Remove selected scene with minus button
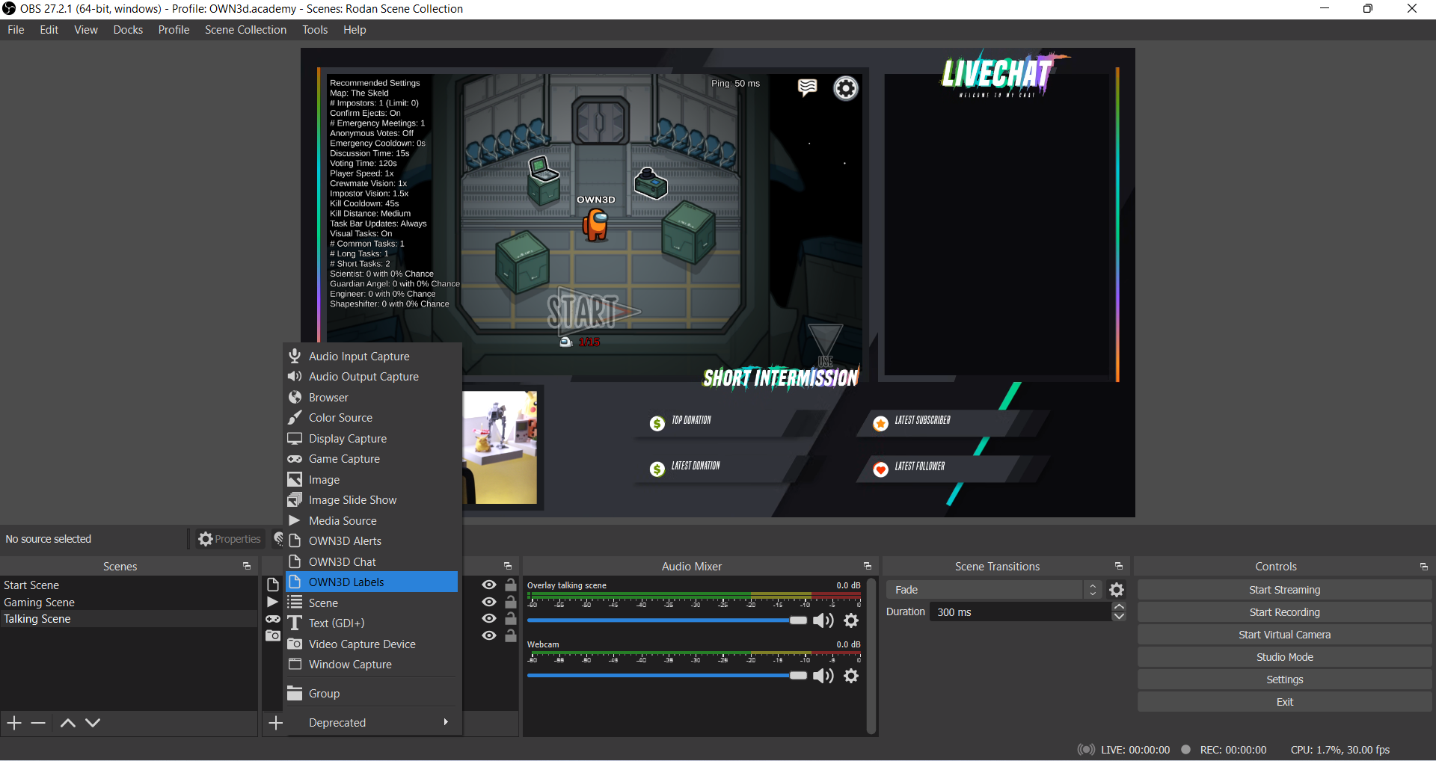 39,723
